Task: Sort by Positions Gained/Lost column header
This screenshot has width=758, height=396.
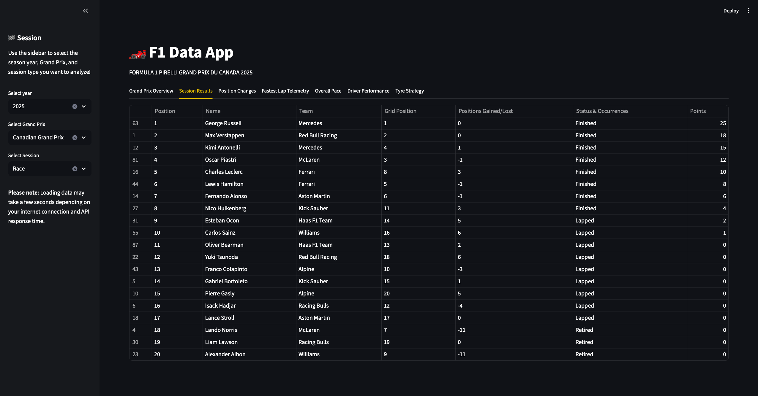Action: [514, 111]
